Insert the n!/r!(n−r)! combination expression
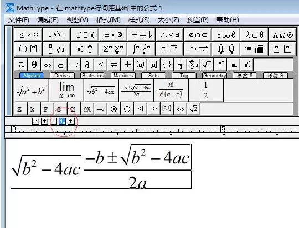This screenshot has height=228, width=299. point(171,91)
